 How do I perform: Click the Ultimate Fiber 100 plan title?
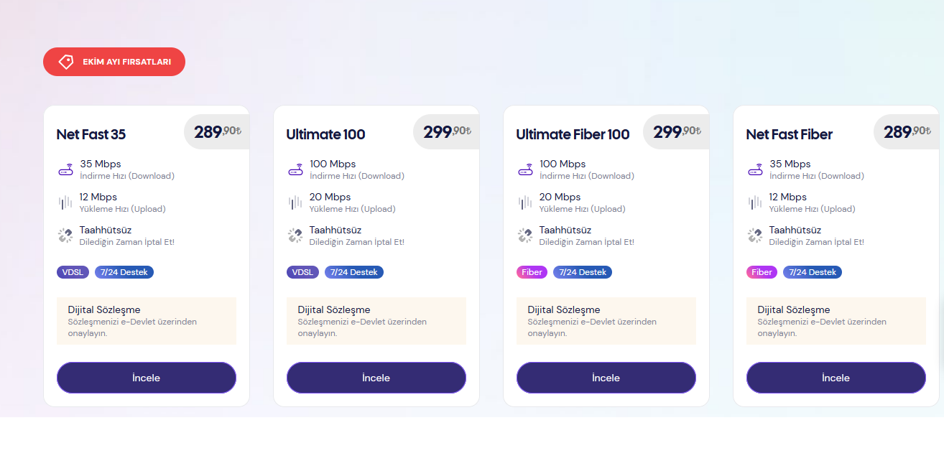click(x=573, y=134)
